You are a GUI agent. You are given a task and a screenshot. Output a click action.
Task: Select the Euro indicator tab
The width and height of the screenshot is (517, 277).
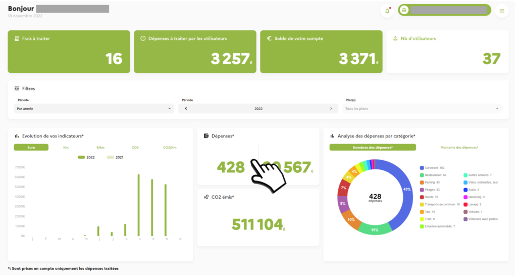click(x=31, y=148)
